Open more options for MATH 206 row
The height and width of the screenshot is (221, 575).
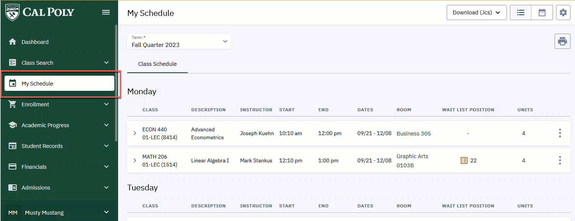click(x=560, y=160)
